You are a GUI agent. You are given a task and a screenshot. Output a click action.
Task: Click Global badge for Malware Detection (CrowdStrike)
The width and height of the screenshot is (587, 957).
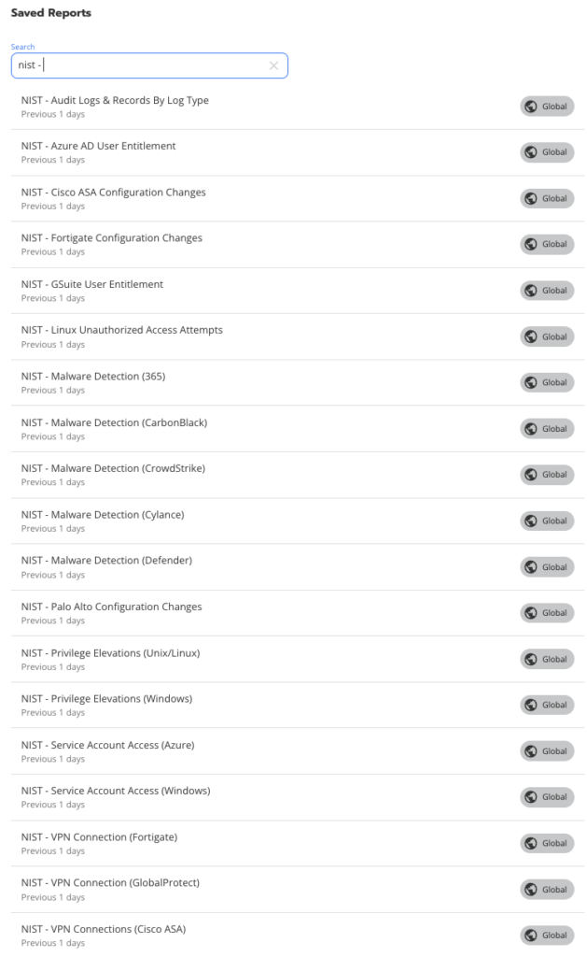547,475
